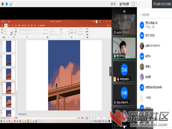Click the font color A icon
The image size is (172, 129).
pyautogui.click(x=34, y=33)
